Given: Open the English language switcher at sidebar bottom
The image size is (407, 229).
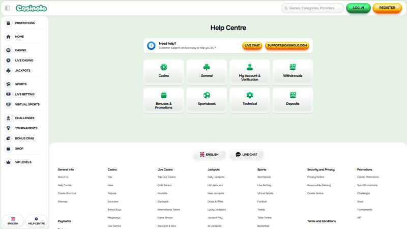Looking at the screenshot, I should tap(13, 221).
